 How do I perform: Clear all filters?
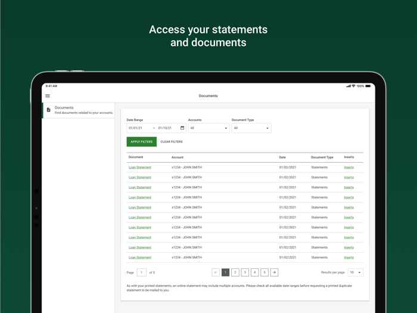click(x=172, y=142)
